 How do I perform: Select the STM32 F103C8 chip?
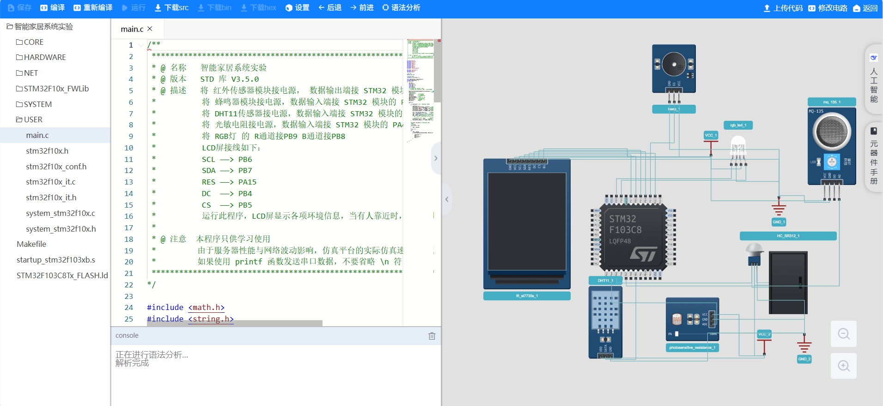pos(633,236)
